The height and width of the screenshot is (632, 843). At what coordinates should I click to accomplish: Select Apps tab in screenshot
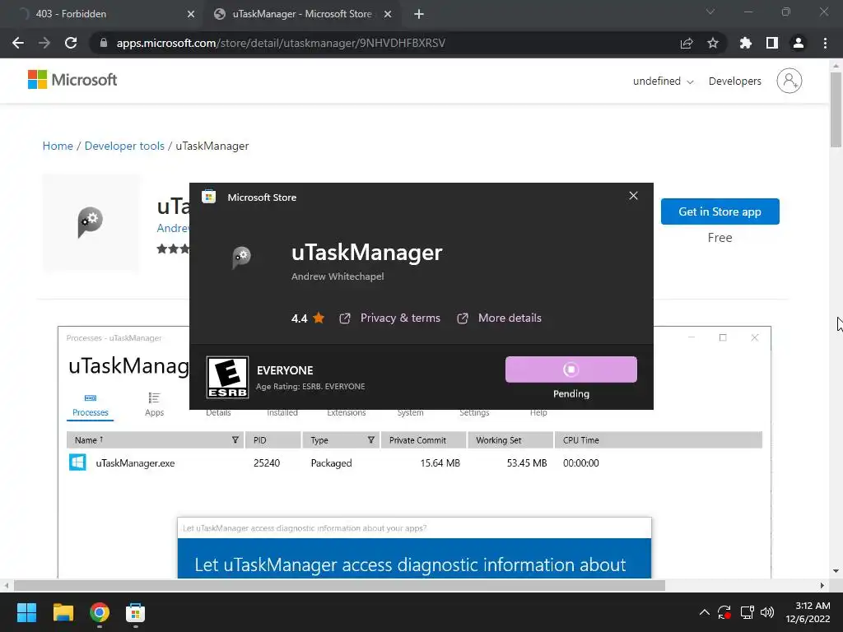point(154,405)
